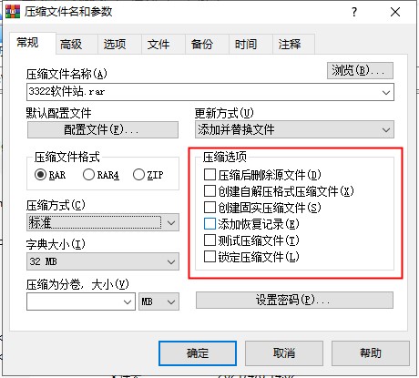The image size is (419, 378).
Task: Open the 备份 tab
Action: pos(202,45)
